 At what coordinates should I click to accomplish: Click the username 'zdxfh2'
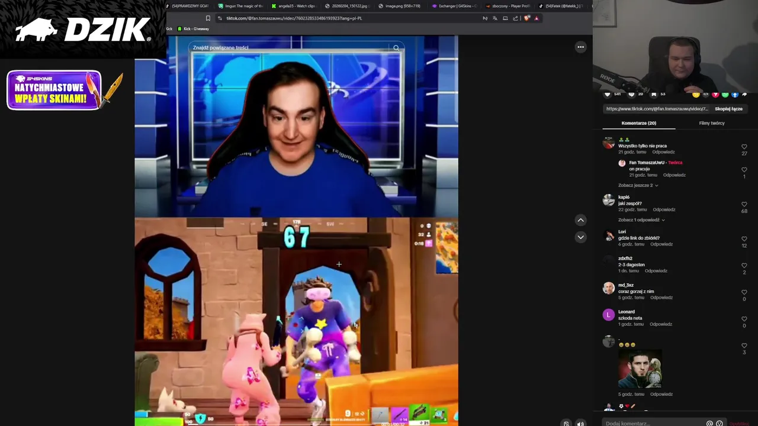click(625, 259)
